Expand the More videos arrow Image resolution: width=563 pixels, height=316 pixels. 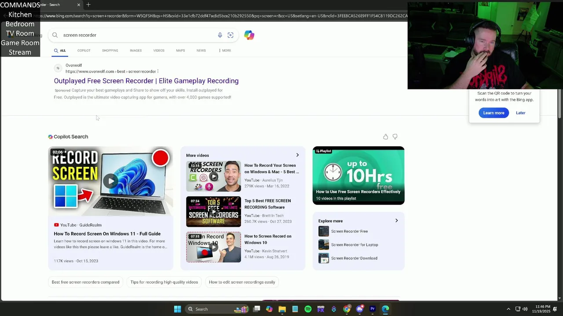297,155
